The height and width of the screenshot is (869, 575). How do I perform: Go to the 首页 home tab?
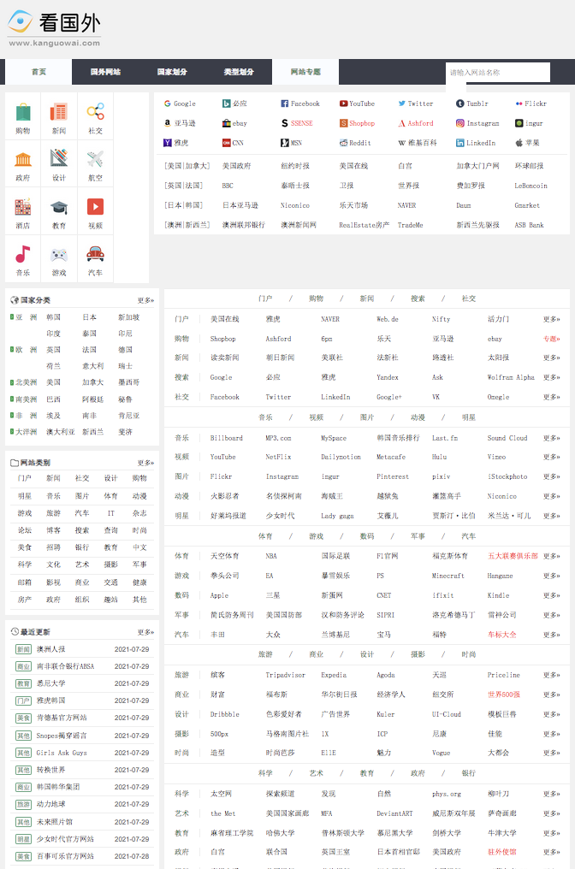[39, 72]
